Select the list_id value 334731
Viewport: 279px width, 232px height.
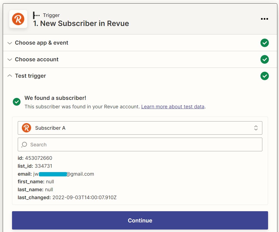[x=43, y=166]
